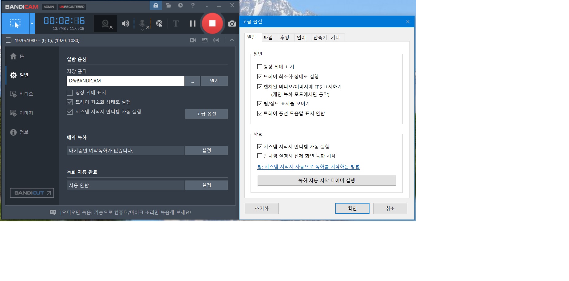Confirm with the 확인 button
Viewport: 569px width, 281px height.
click(x=352, y=208)
